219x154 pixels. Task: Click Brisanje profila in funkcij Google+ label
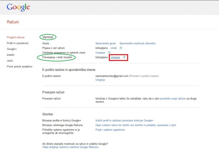pos(62,120)
